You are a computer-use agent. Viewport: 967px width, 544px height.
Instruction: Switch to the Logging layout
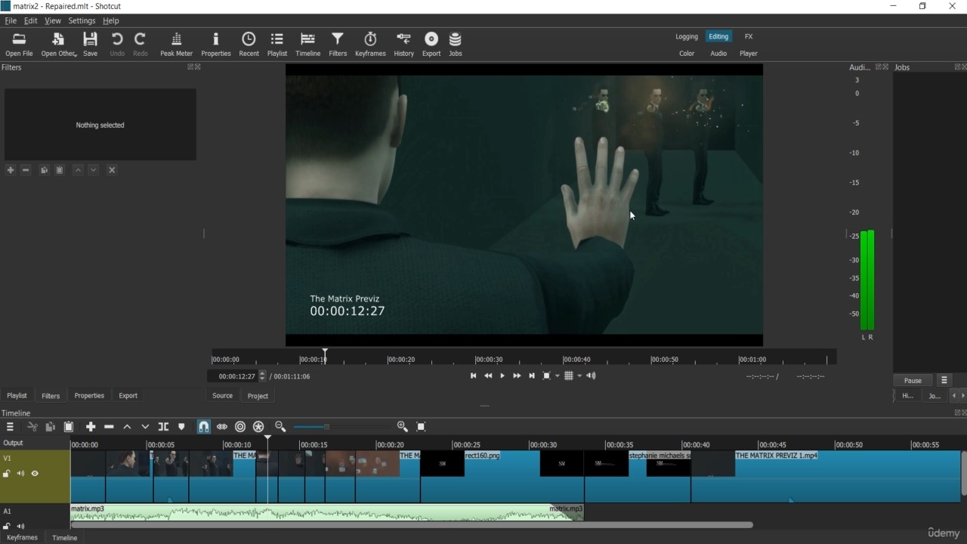(x=687, y=36)
